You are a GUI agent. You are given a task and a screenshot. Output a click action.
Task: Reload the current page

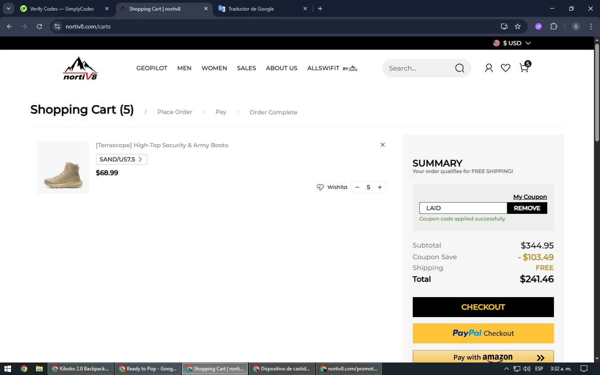pos(39,26)
